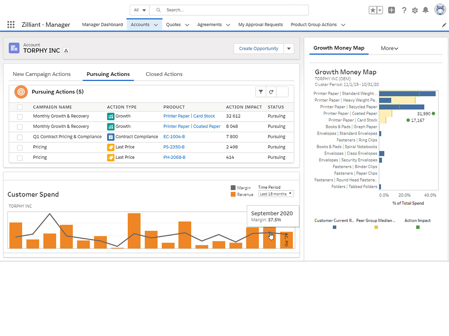This screenshot has height=336, width=449.
Task: Open the More dropdown in the right panel
Action: [390, 48]
